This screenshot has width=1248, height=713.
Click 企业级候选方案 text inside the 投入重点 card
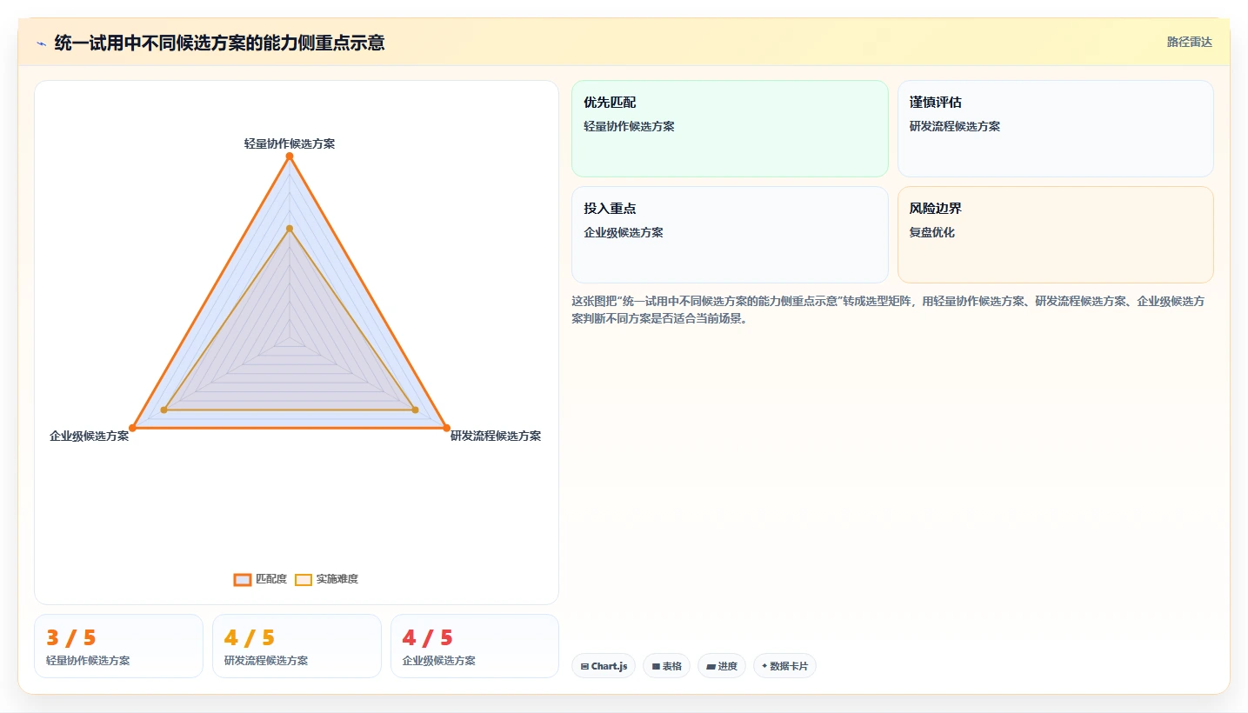point(624,232)
